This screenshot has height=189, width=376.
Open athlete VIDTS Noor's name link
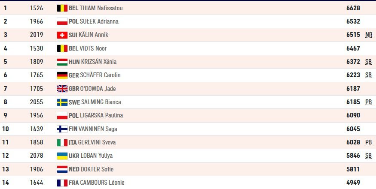tap(93, 48)
